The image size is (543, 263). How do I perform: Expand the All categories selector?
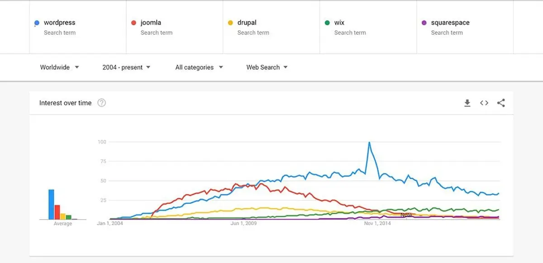(x=197, y=67)
